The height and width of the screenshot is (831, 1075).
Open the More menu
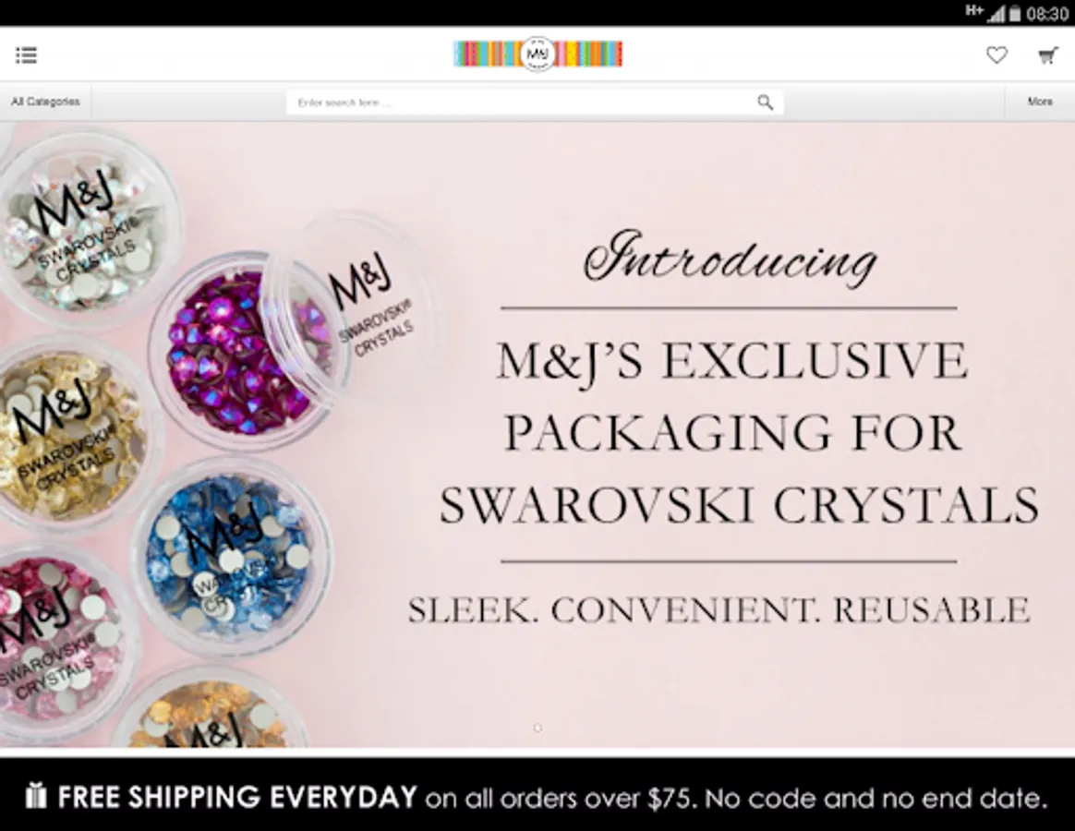pos(1039,102)
